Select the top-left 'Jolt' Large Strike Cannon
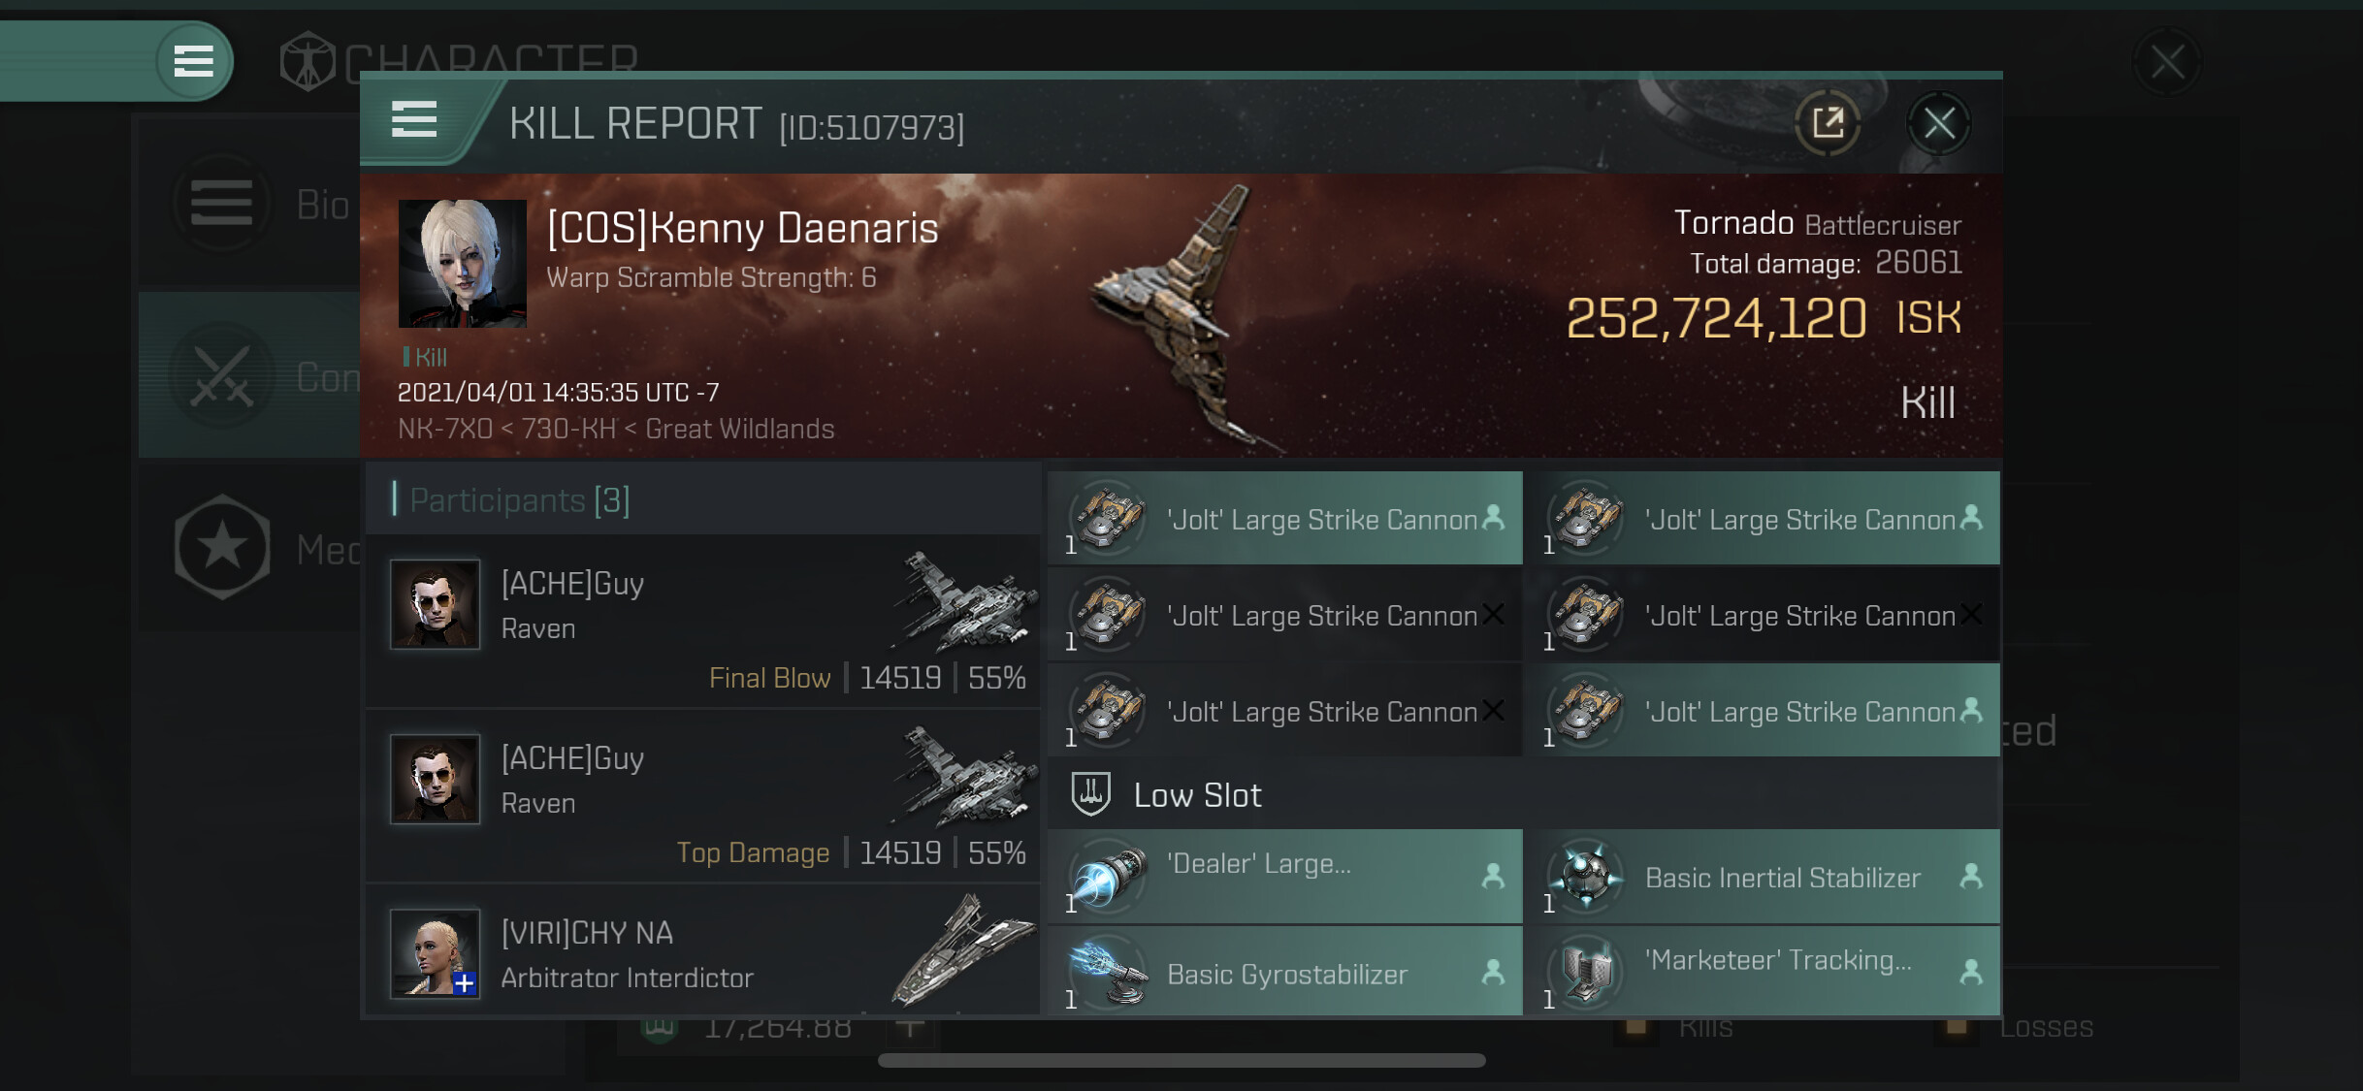2363x1091 pixels. coord(1285,519)
